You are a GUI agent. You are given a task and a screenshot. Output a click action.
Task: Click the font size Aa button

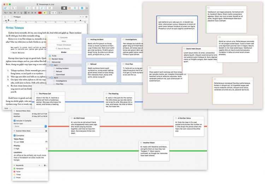11,13
